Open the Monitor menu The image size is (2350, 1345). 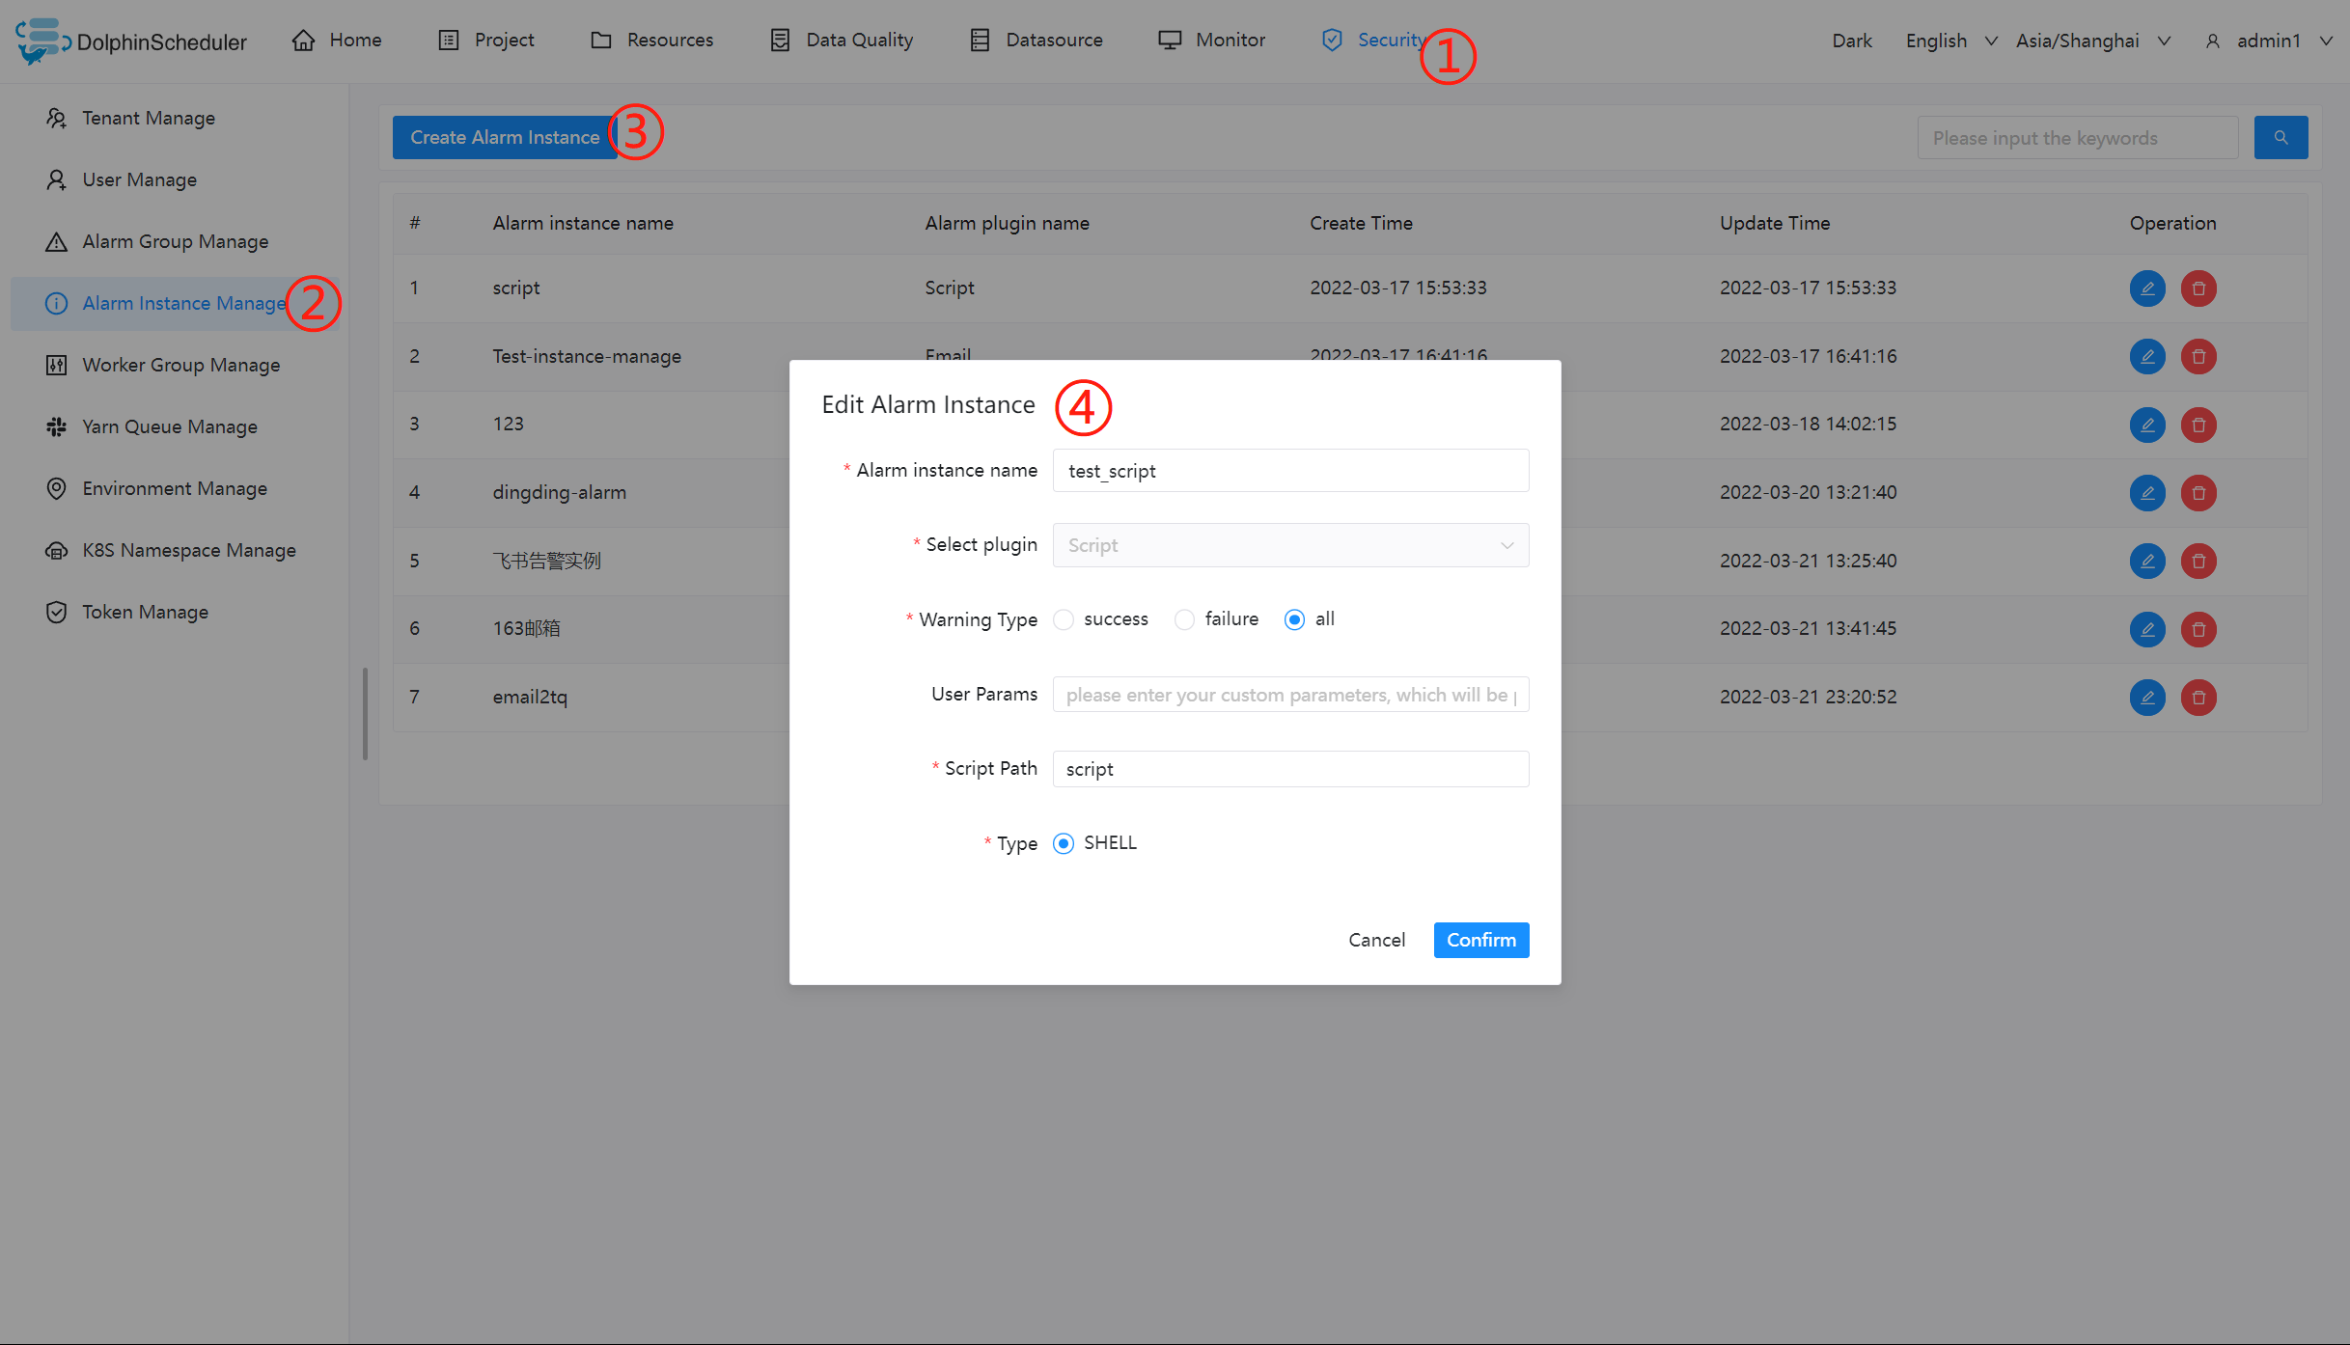click(x=1211, y=40)
